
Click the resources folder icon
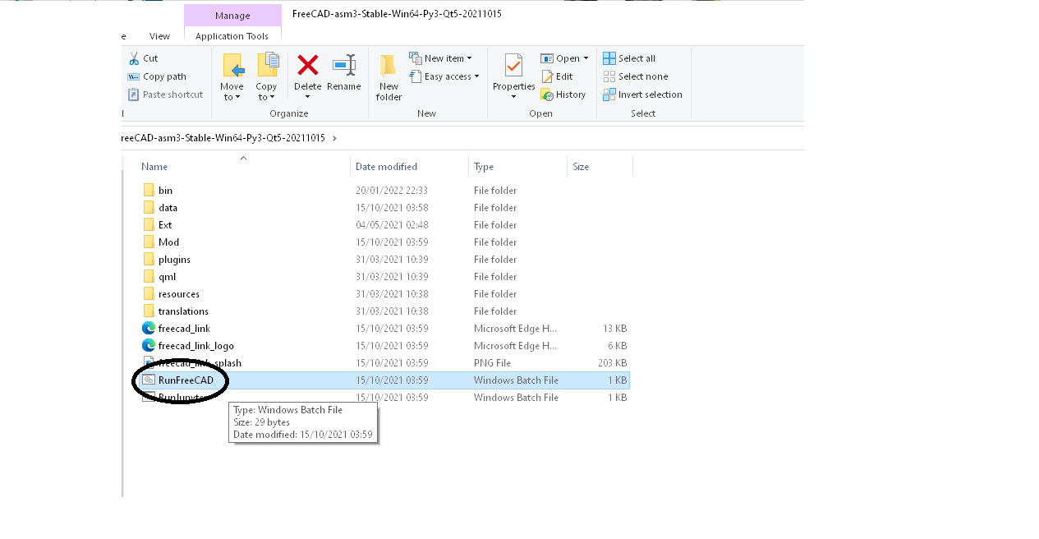149,293
